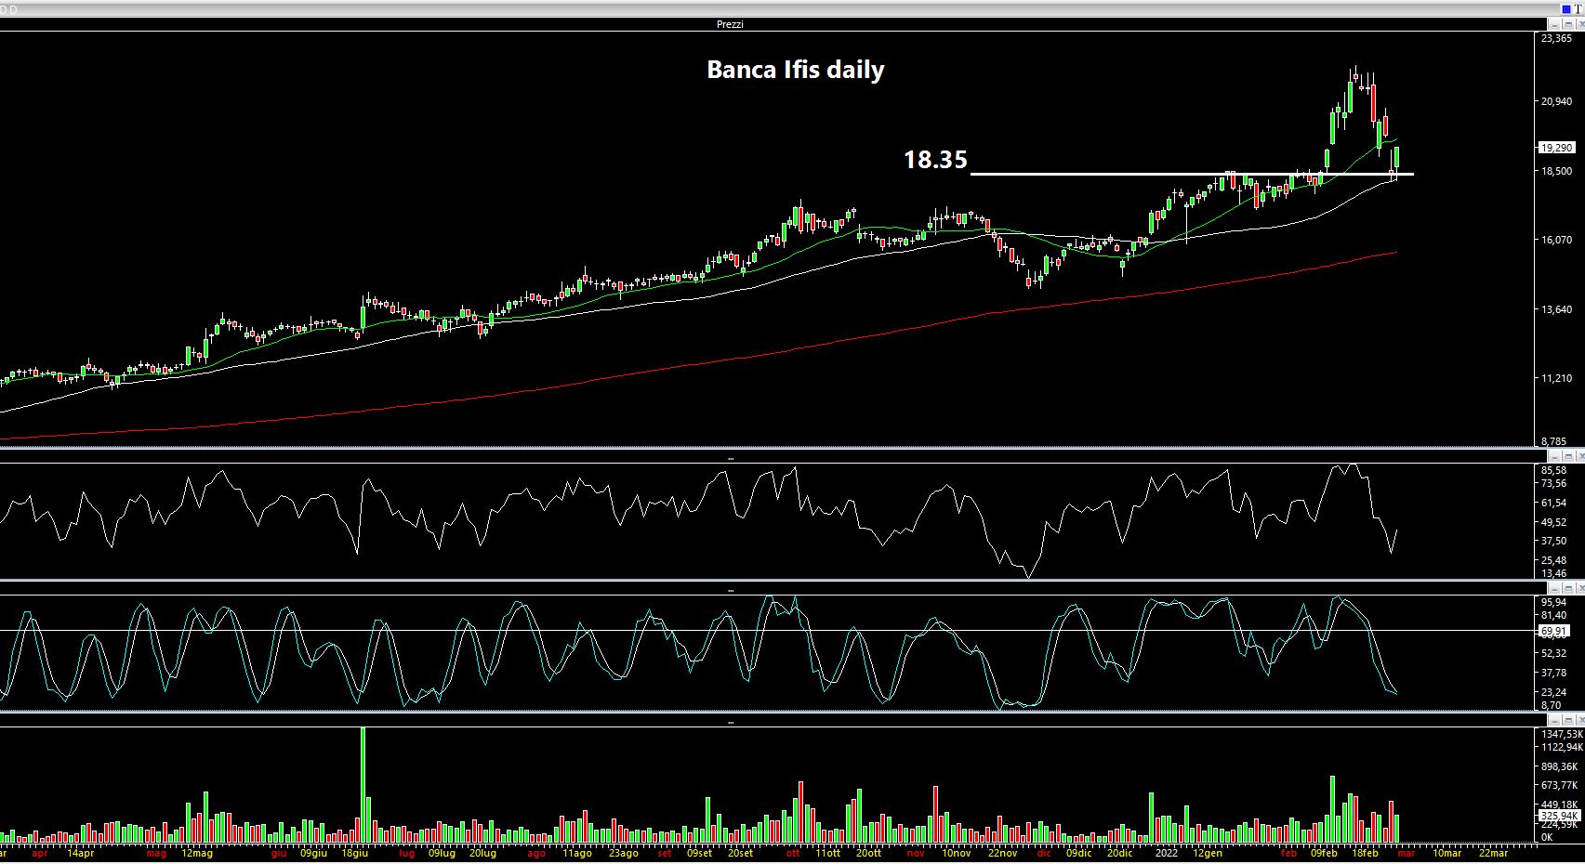Screen dimensions: 1585x864
Task: Click the 25,48 RSI axis value
Action: click(x=1554, y=560)
